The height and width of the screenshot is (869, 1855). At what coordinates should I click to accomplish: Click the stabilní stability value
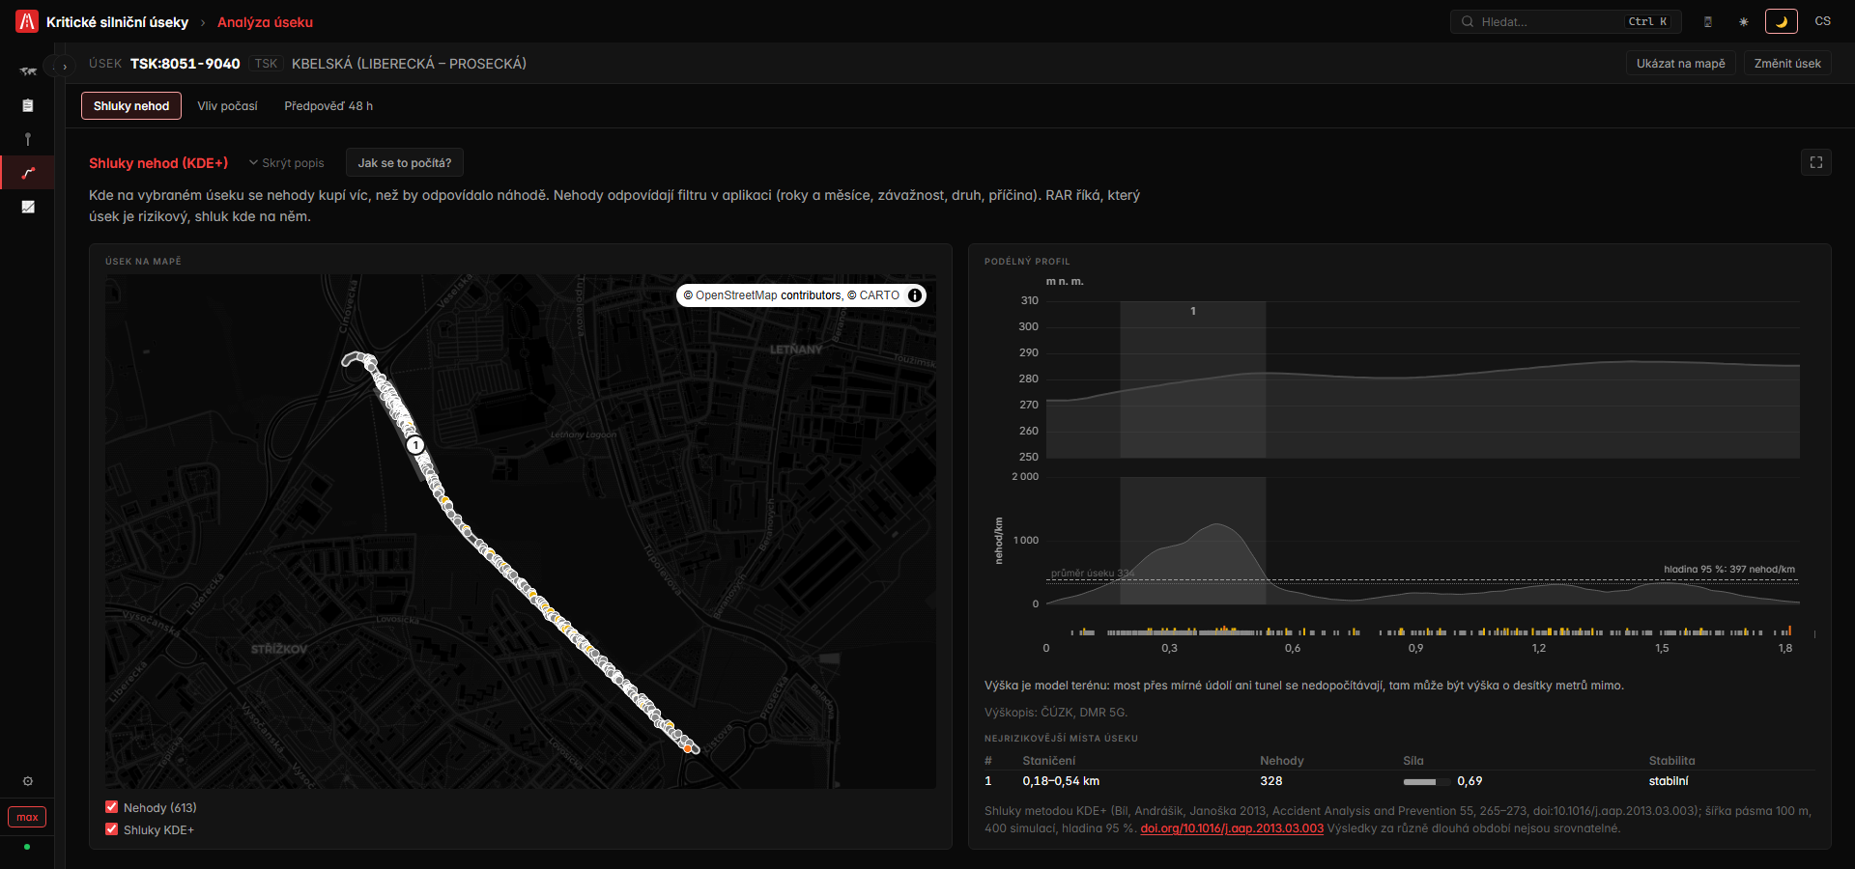pyautogui.click(x=1669, y=781)
